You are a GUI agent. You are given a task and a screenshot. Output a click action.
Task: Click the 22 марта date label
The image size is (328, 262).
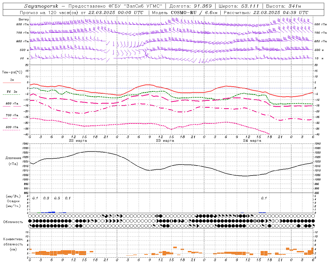coord(78,141)
